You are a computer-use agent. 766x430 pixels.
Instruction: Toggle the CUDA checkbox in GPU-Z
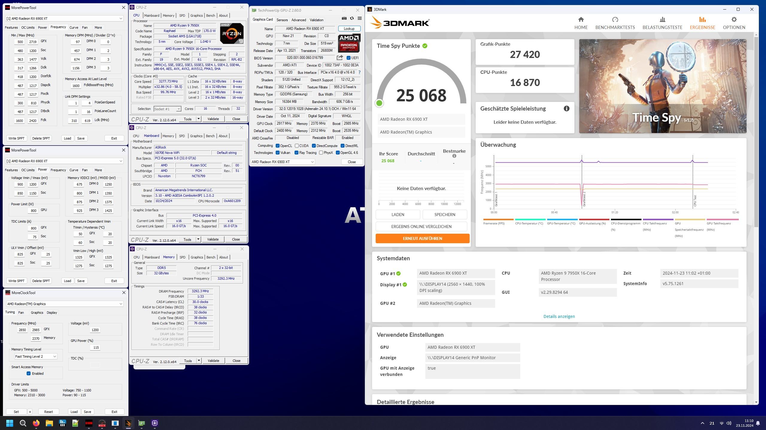(x=297, y=146)
